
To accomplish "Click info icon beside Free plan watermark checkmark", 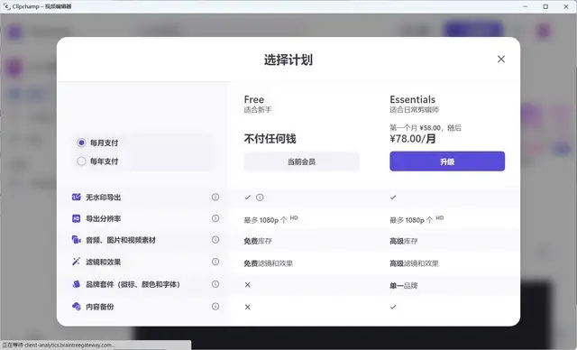I will click(260, 198).
